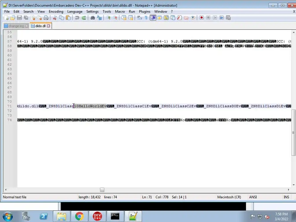Toggle INS insert mode in status bar
296x222 pixels.
coord(286,197)
